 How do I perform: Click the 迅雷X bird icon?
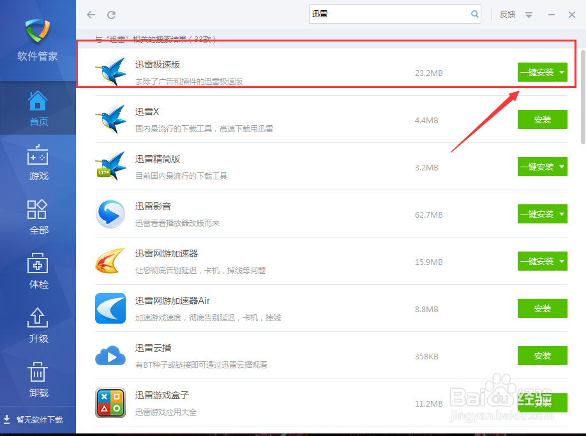point(110,119)
